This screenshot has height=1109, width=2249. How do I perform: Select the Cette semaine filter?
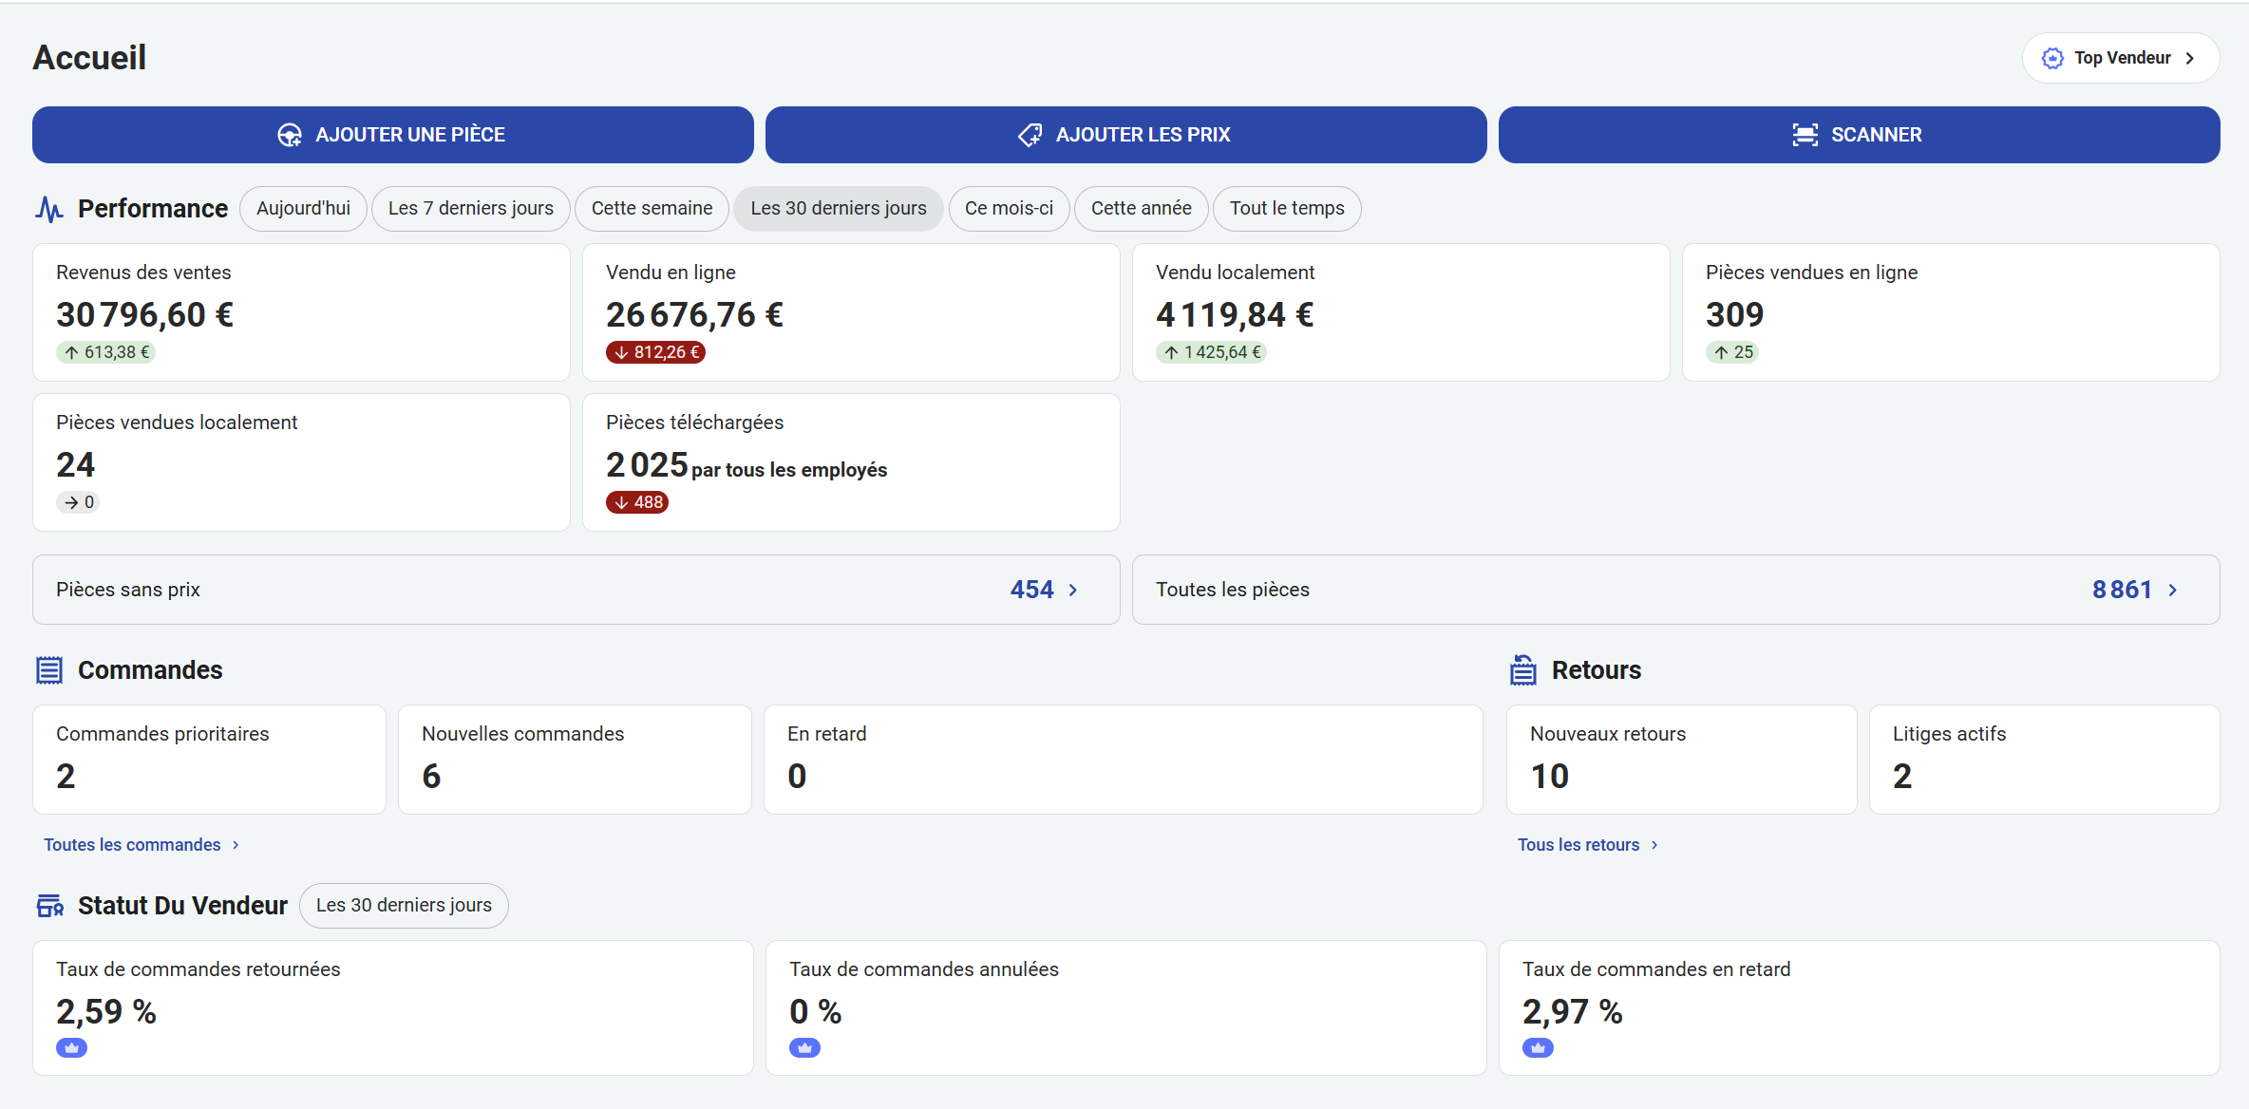pos(652,208)
